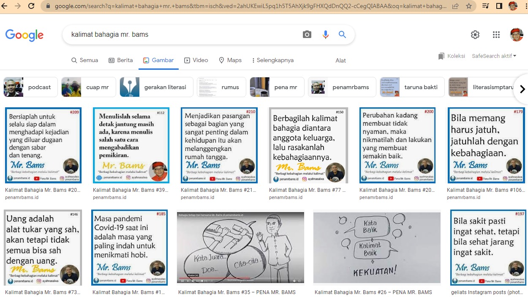Open image #210 Menjadikan pasangan

(219, 145)
